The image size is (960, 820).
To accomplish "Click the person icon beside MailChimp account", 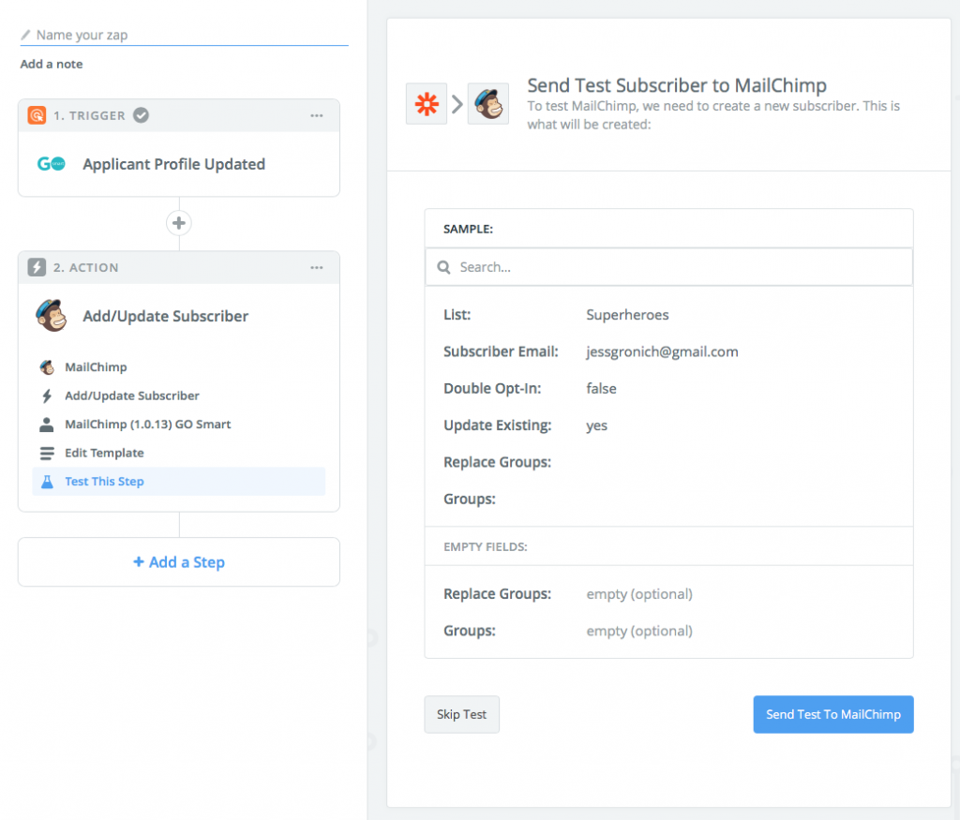I will [x=47, y=425].
